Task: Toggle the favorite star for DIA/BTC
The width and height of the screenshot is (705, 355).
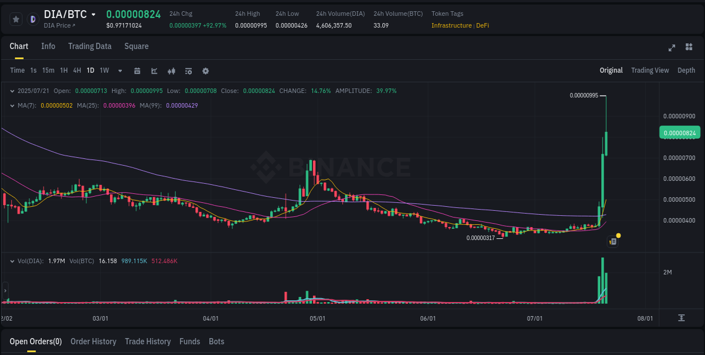Action: (16, 19)
